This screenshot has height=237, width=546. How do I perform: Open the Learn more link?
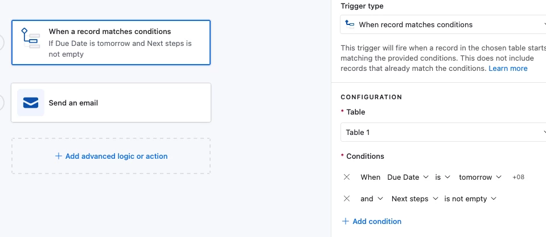pos(508,69)
